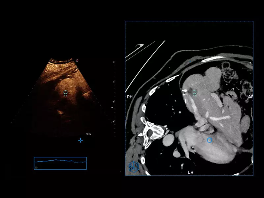Click the 0 mark on depth scale
This screenshot has height=198, width=264.
114,62
